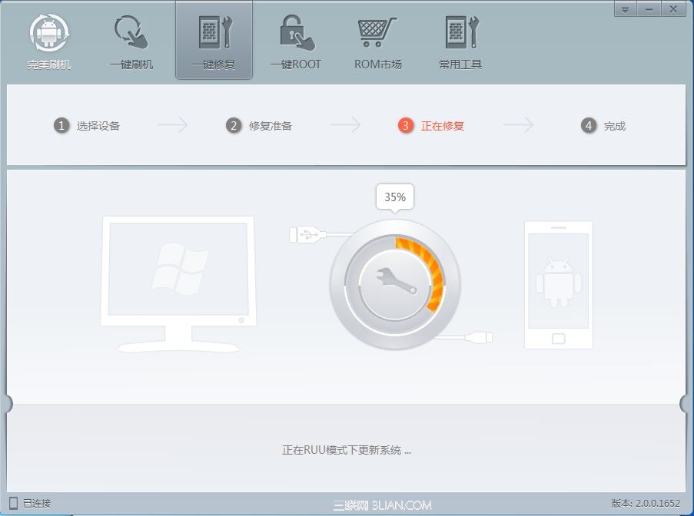Click the circular repair progress dial
Image resolution: width=694 pixels, height=516 pixels.
pos(395,284)
